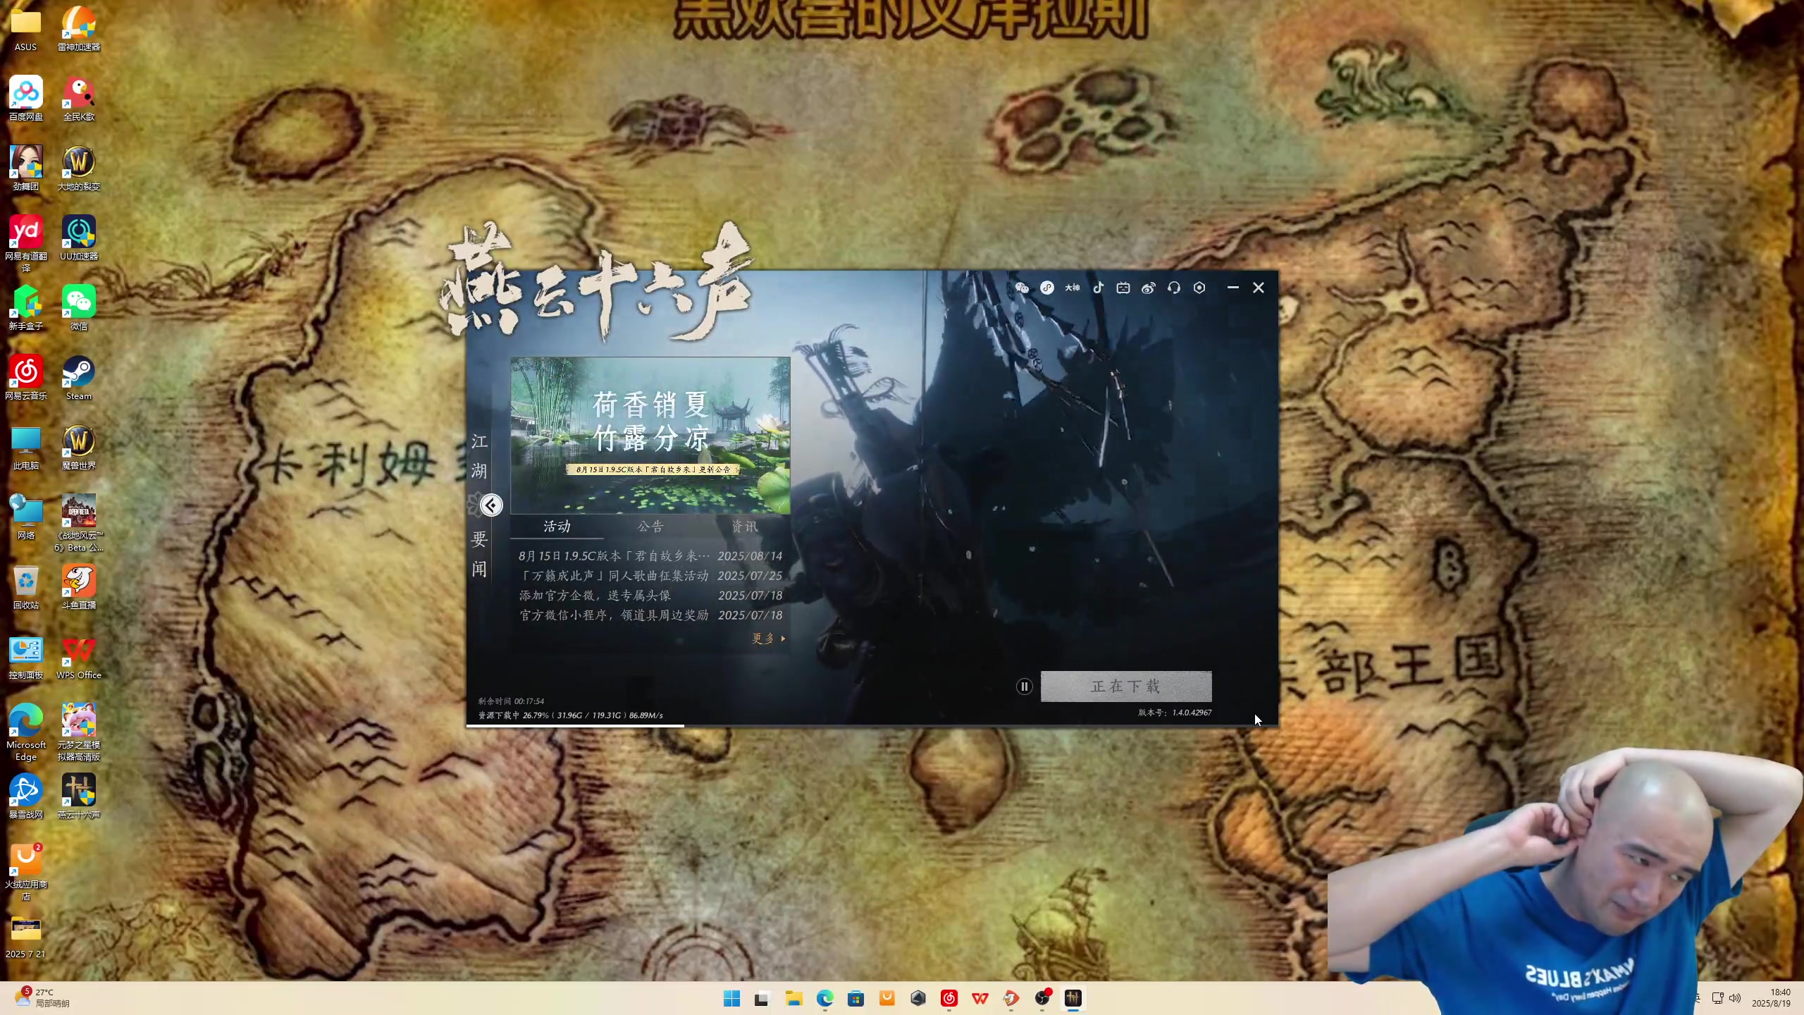The width and height of the screenshot is (1804, 1015).
Task: Open the Weibo icon in launcher header
Action: point(1149,288)
